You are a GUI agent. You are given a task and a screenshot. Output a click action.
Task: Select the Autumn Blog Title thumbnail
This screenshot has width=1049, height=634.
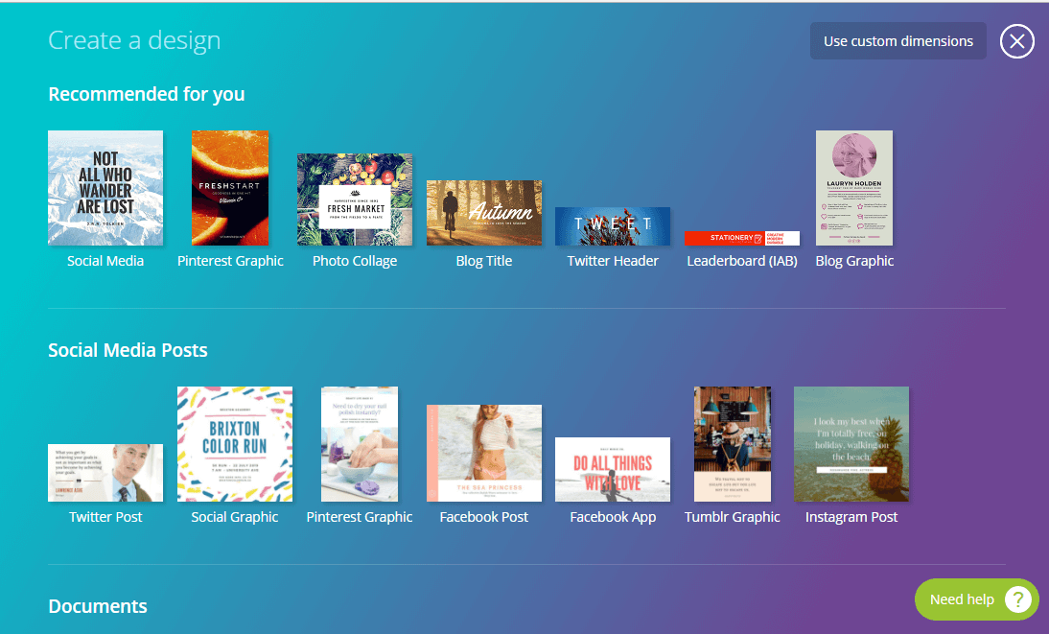click(x=484, y=213)
